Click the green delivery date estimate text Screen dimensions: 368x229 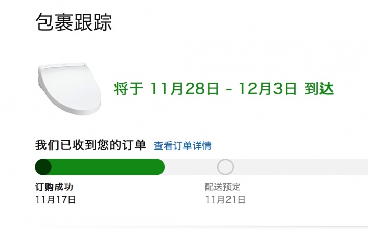point(224,89)
